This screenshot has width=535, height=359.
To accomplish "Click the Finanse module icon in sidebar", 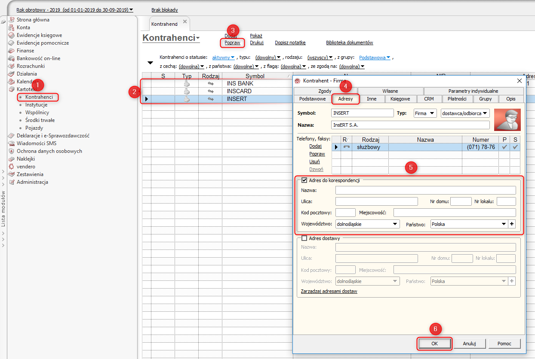I will [x=12, y=51].
